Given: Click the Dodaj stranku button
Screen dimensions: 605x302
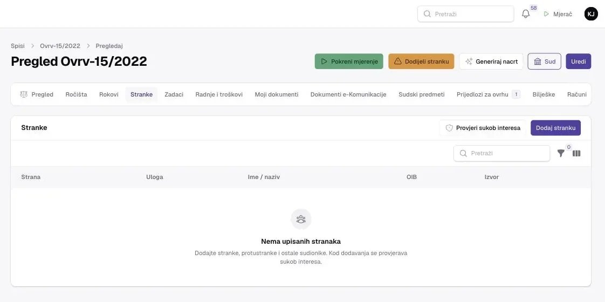Looking at the screenshot, I should tap(555, 128).
